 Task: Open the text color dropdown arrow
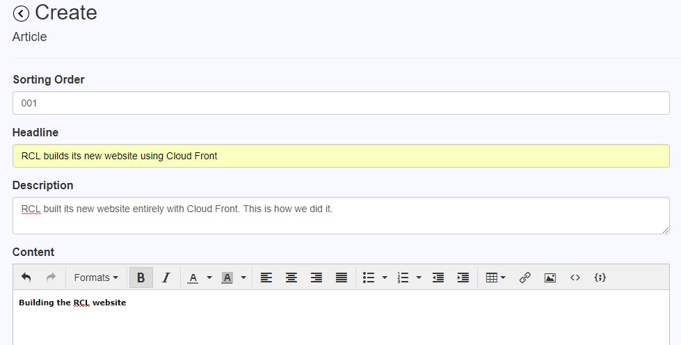(209, 278)
